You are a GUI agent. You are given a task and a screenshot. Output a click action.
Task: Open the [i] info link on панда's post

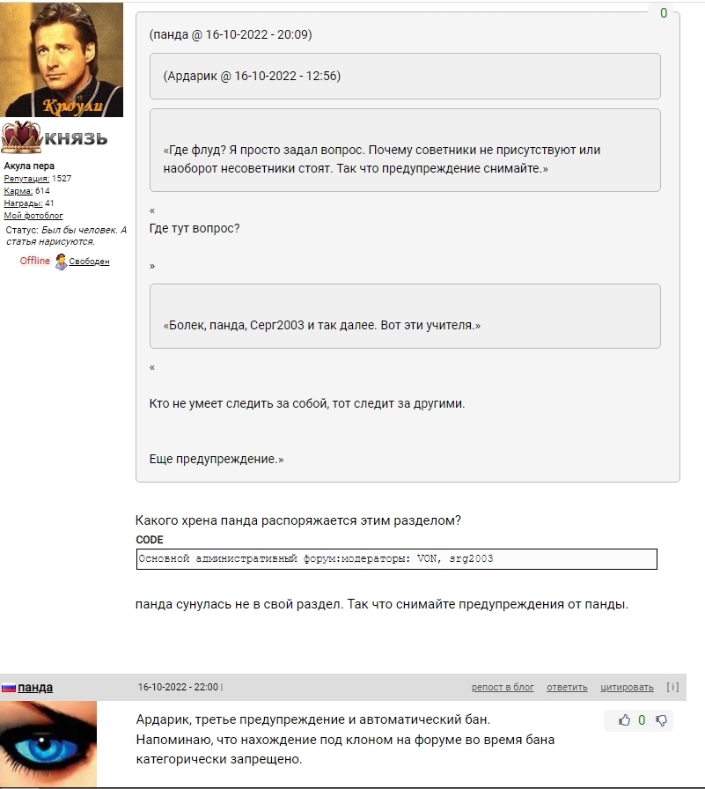point(672,687)
